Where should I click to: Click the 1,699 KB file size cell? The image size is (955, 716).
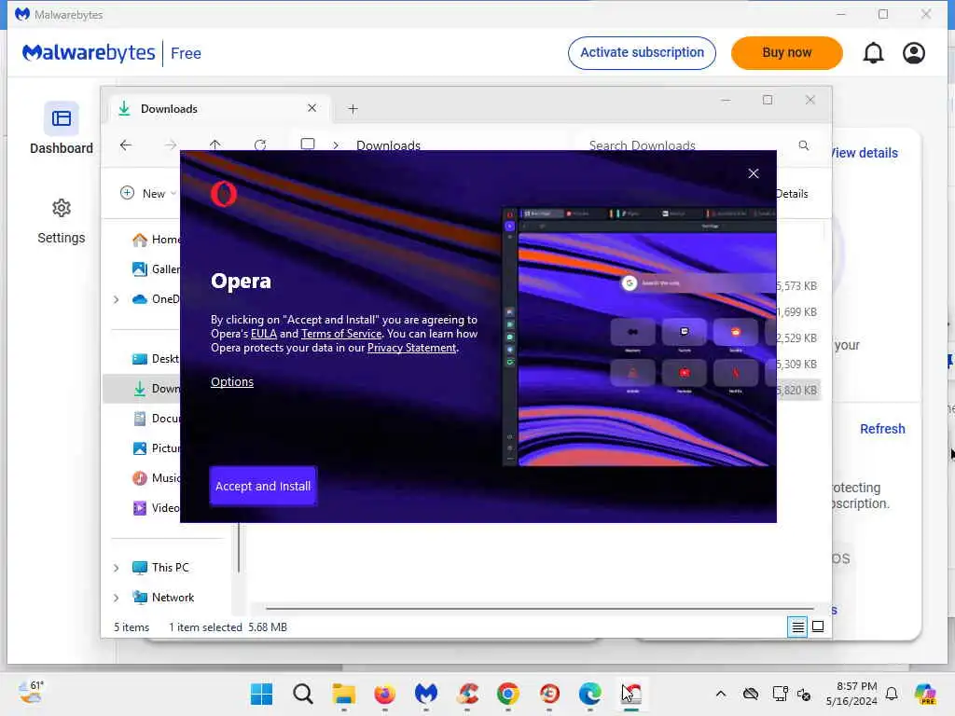point(797,311)
